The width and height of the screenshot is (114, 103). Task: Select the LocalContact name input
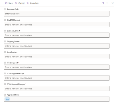pos(57,57)
